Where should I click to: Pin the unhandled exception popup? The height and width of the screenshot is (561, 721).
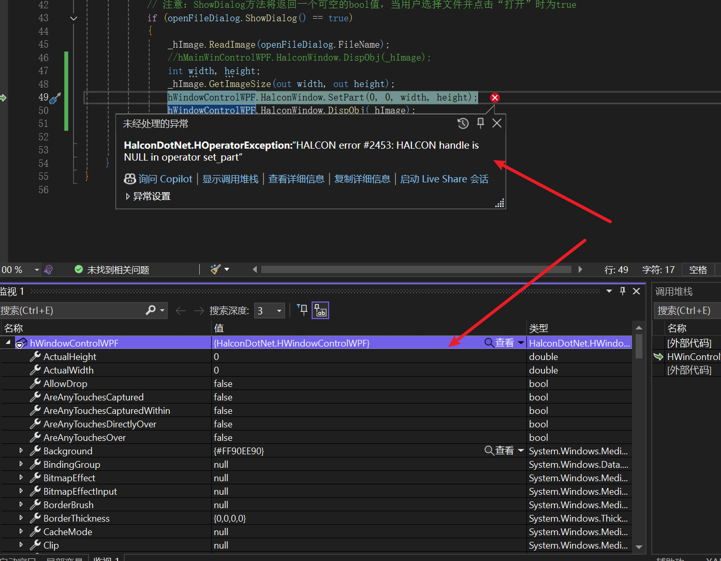pyautogui.click(x=480, y=123)
